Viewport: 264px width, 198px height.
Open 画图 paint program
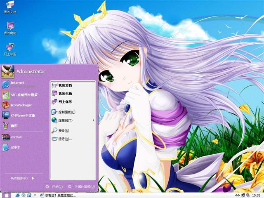(10, 125)
